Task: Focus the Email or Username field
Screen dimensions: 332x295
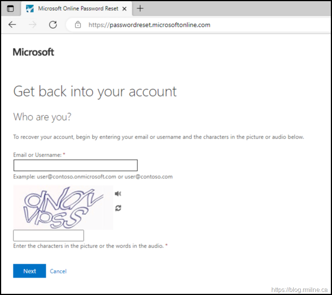Action: pyautogui.click(x=75, y=165)
